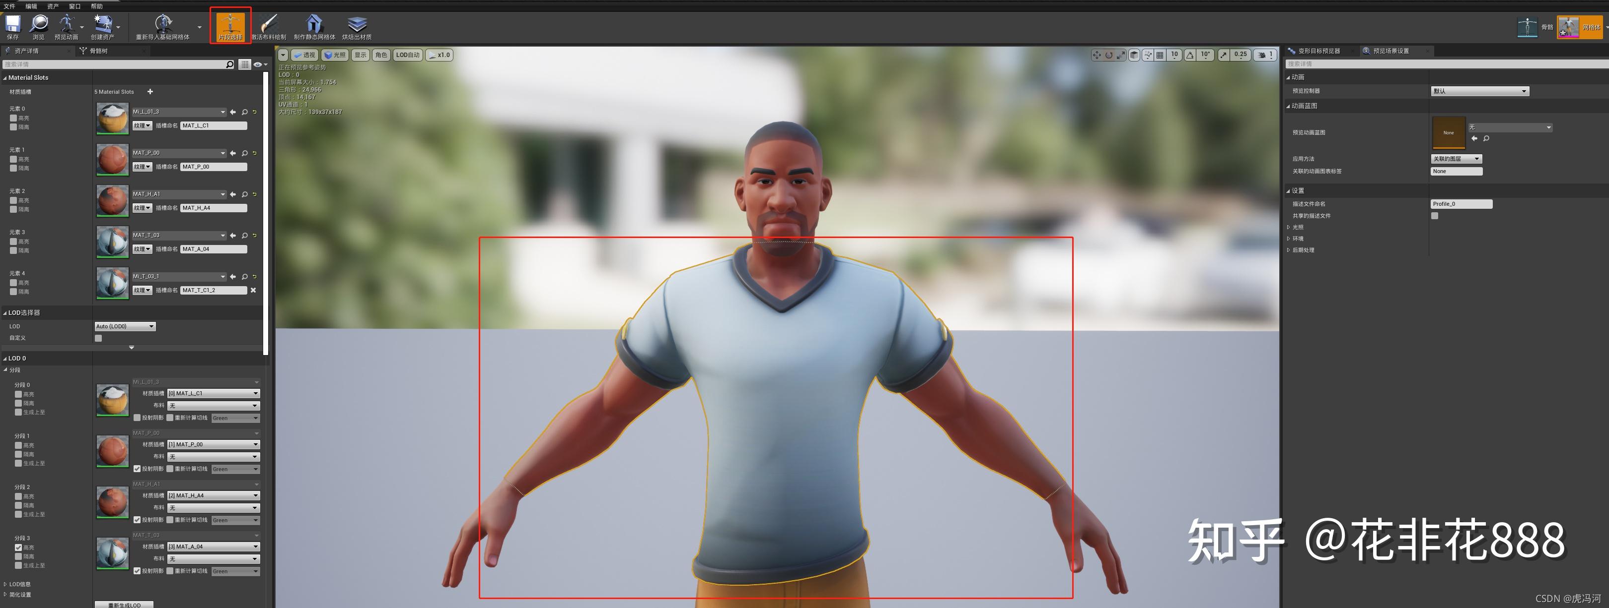Uncheck 投射阴影 cast shadow for 分段 1
1609x608 pixels.
[x=138, y=469]
